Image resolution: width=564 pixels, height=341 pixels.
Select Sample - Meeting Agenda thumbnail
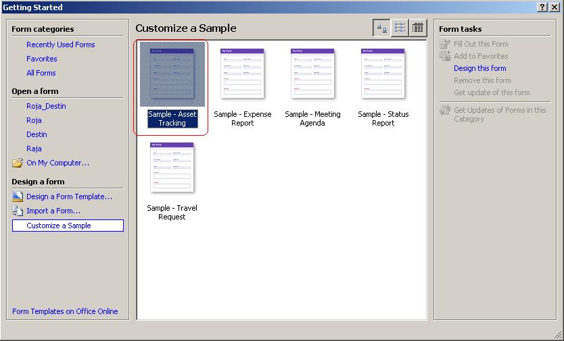pyautogui.click(x=312, y=74)
